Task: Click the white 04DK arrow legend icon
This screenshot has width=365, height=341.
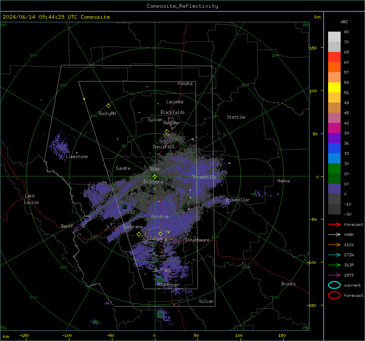Action: [334, 235]
